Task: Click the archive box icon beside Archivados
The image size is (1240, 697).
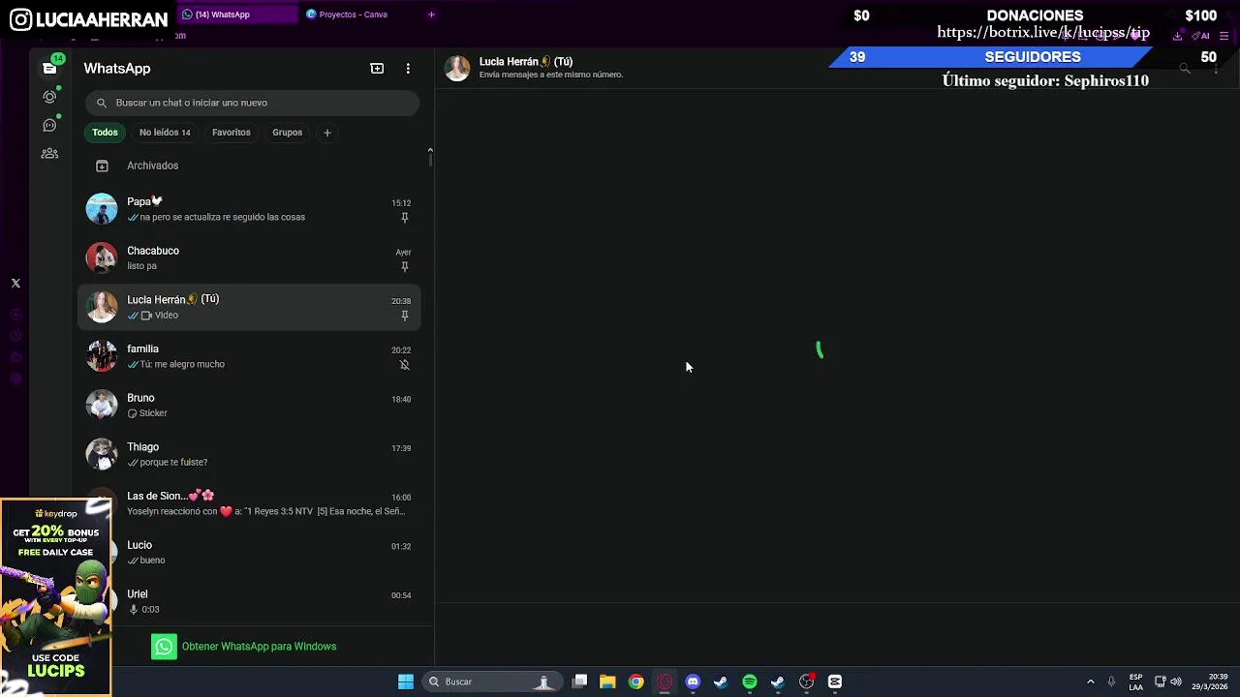Action: pos(102,166)
